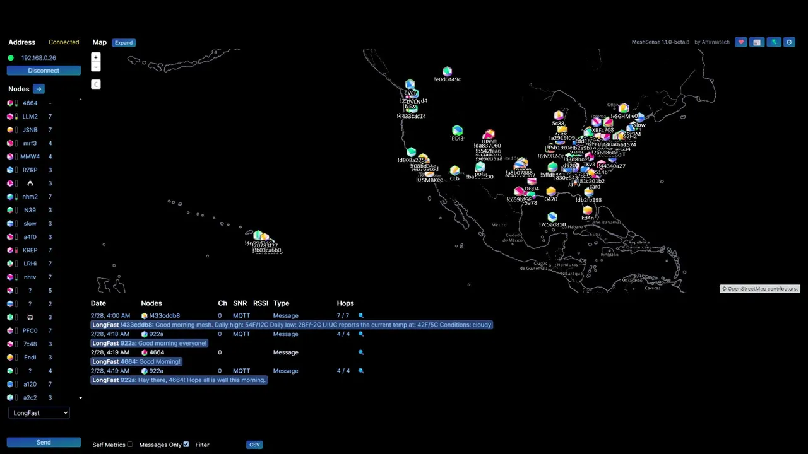Click the CSV export button

point(254,445)
